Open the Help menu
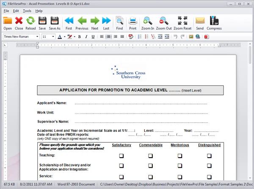This screenshot has width=254, height=189. (x=39, y=11)
